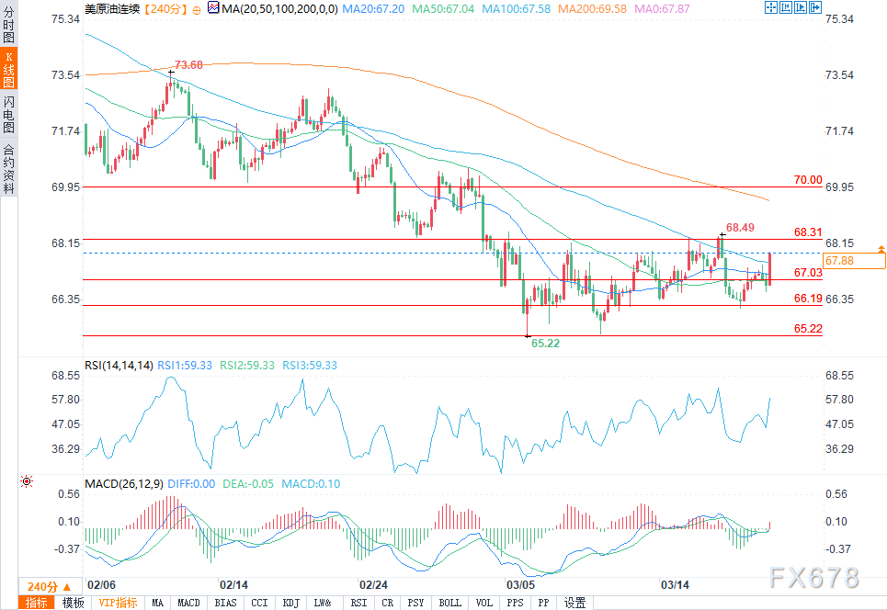Click the first chart layout icon at top right

(771, 7)
